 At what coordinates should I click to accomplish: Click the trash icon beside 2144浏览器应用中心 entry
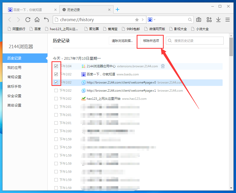tap(163, 66)
